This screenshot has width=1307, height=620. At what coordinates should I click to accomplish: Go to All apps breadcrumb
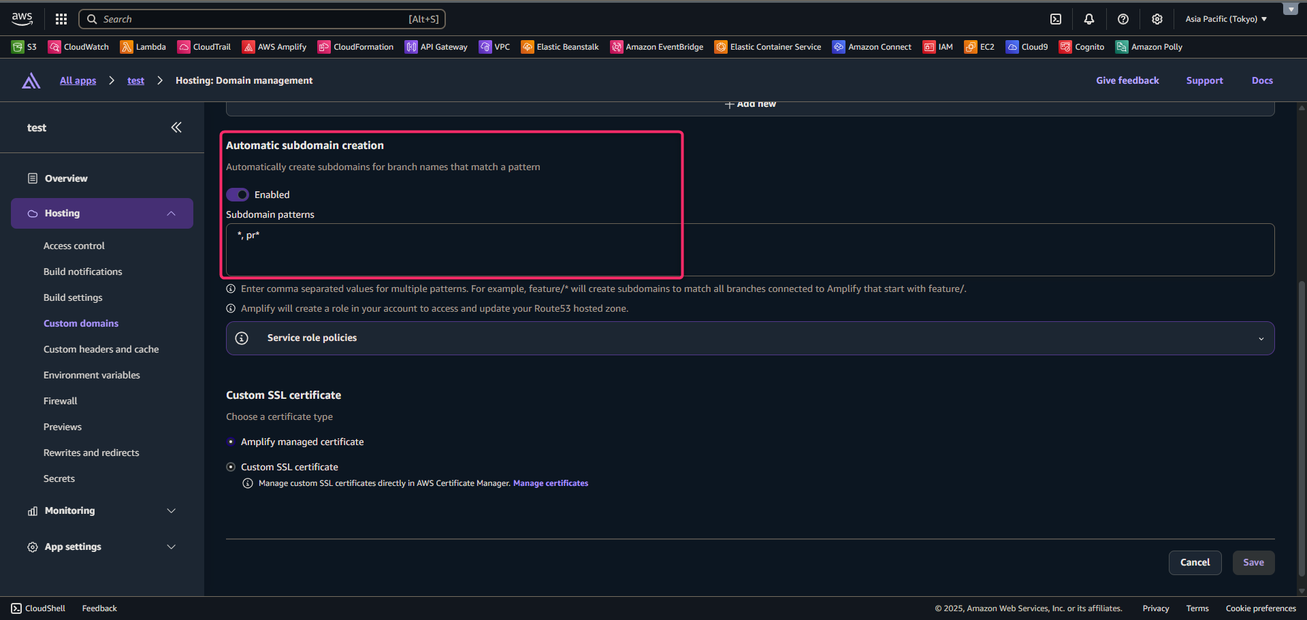coord(78,80)
